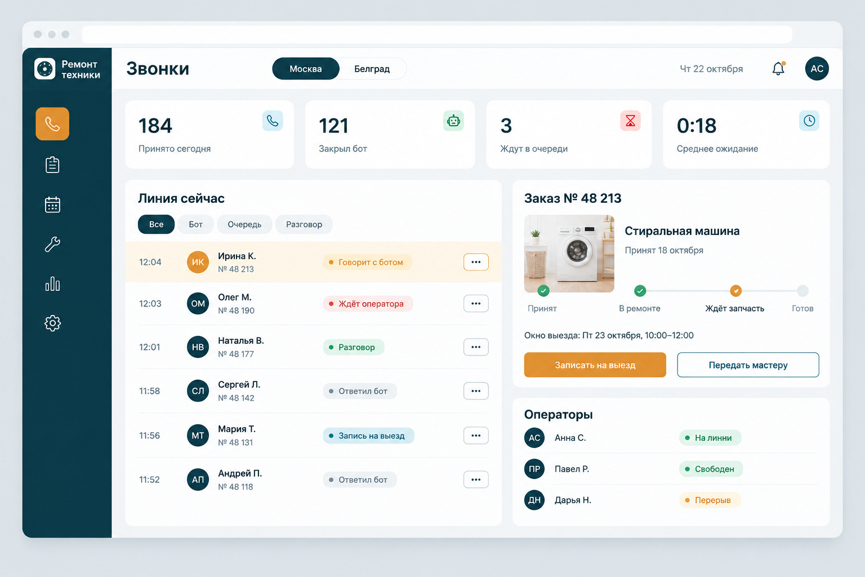Viewport: 865px width, 577px height.
Task: Open more options for Андрей П. call
Action: point(476,480)
